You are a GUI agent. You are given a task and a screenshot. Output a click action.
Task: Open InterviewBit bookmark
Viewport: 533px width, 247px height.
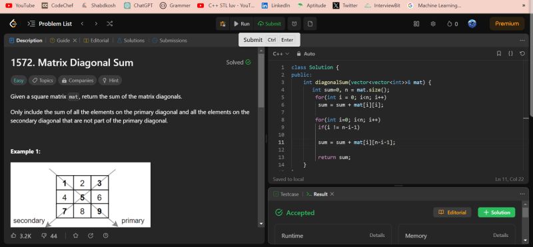pyautogui.click(x=382, y=5)
